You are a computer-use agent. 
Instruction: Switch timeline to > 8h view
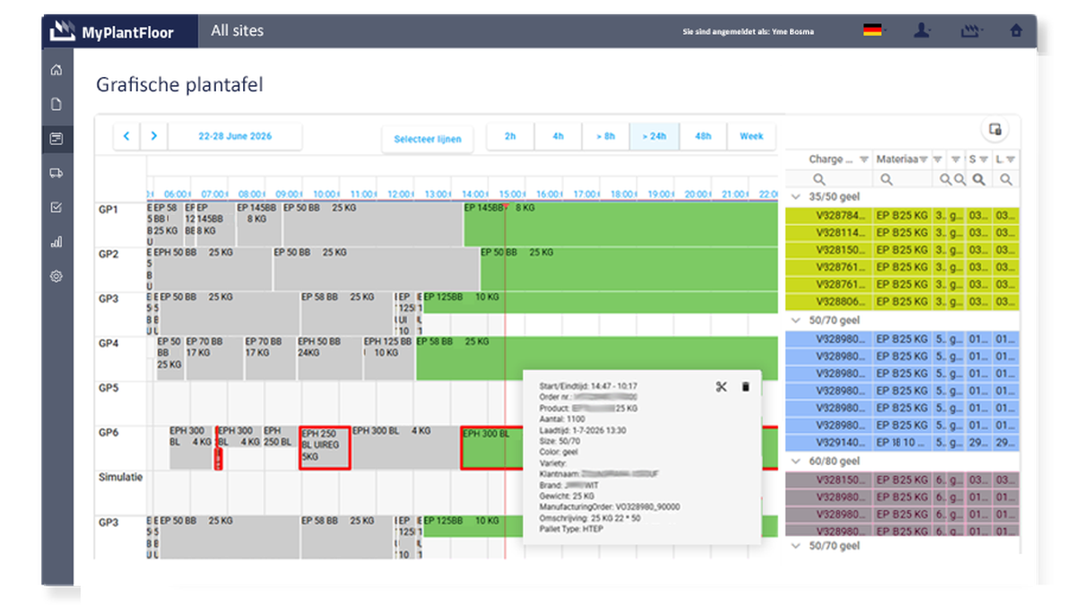tap(605, 136)
